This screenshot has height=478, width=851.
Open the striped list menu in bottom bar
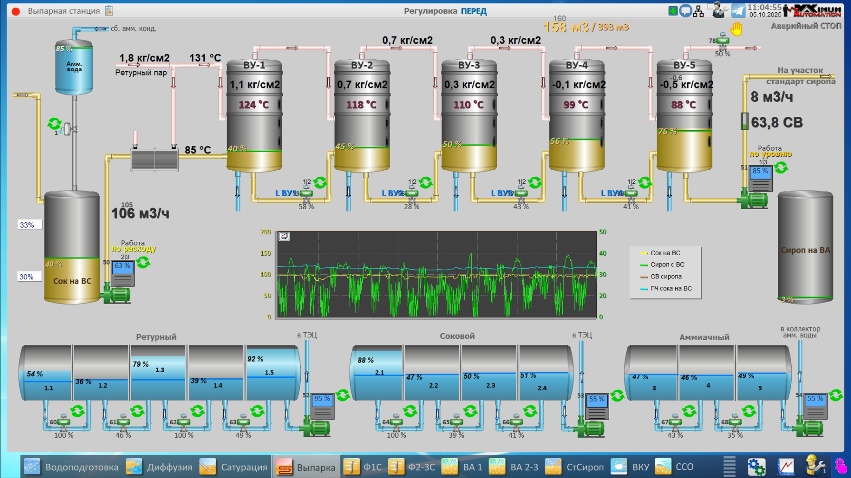coord(729,467)
